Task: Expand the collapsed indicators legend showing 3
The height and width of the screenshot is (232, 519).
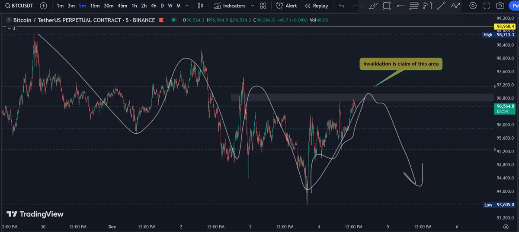Action: pos(11,28)
